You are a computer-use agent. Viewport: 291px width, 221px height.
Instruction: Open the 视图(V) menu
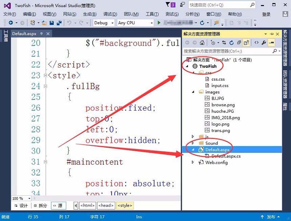[49, 14]
